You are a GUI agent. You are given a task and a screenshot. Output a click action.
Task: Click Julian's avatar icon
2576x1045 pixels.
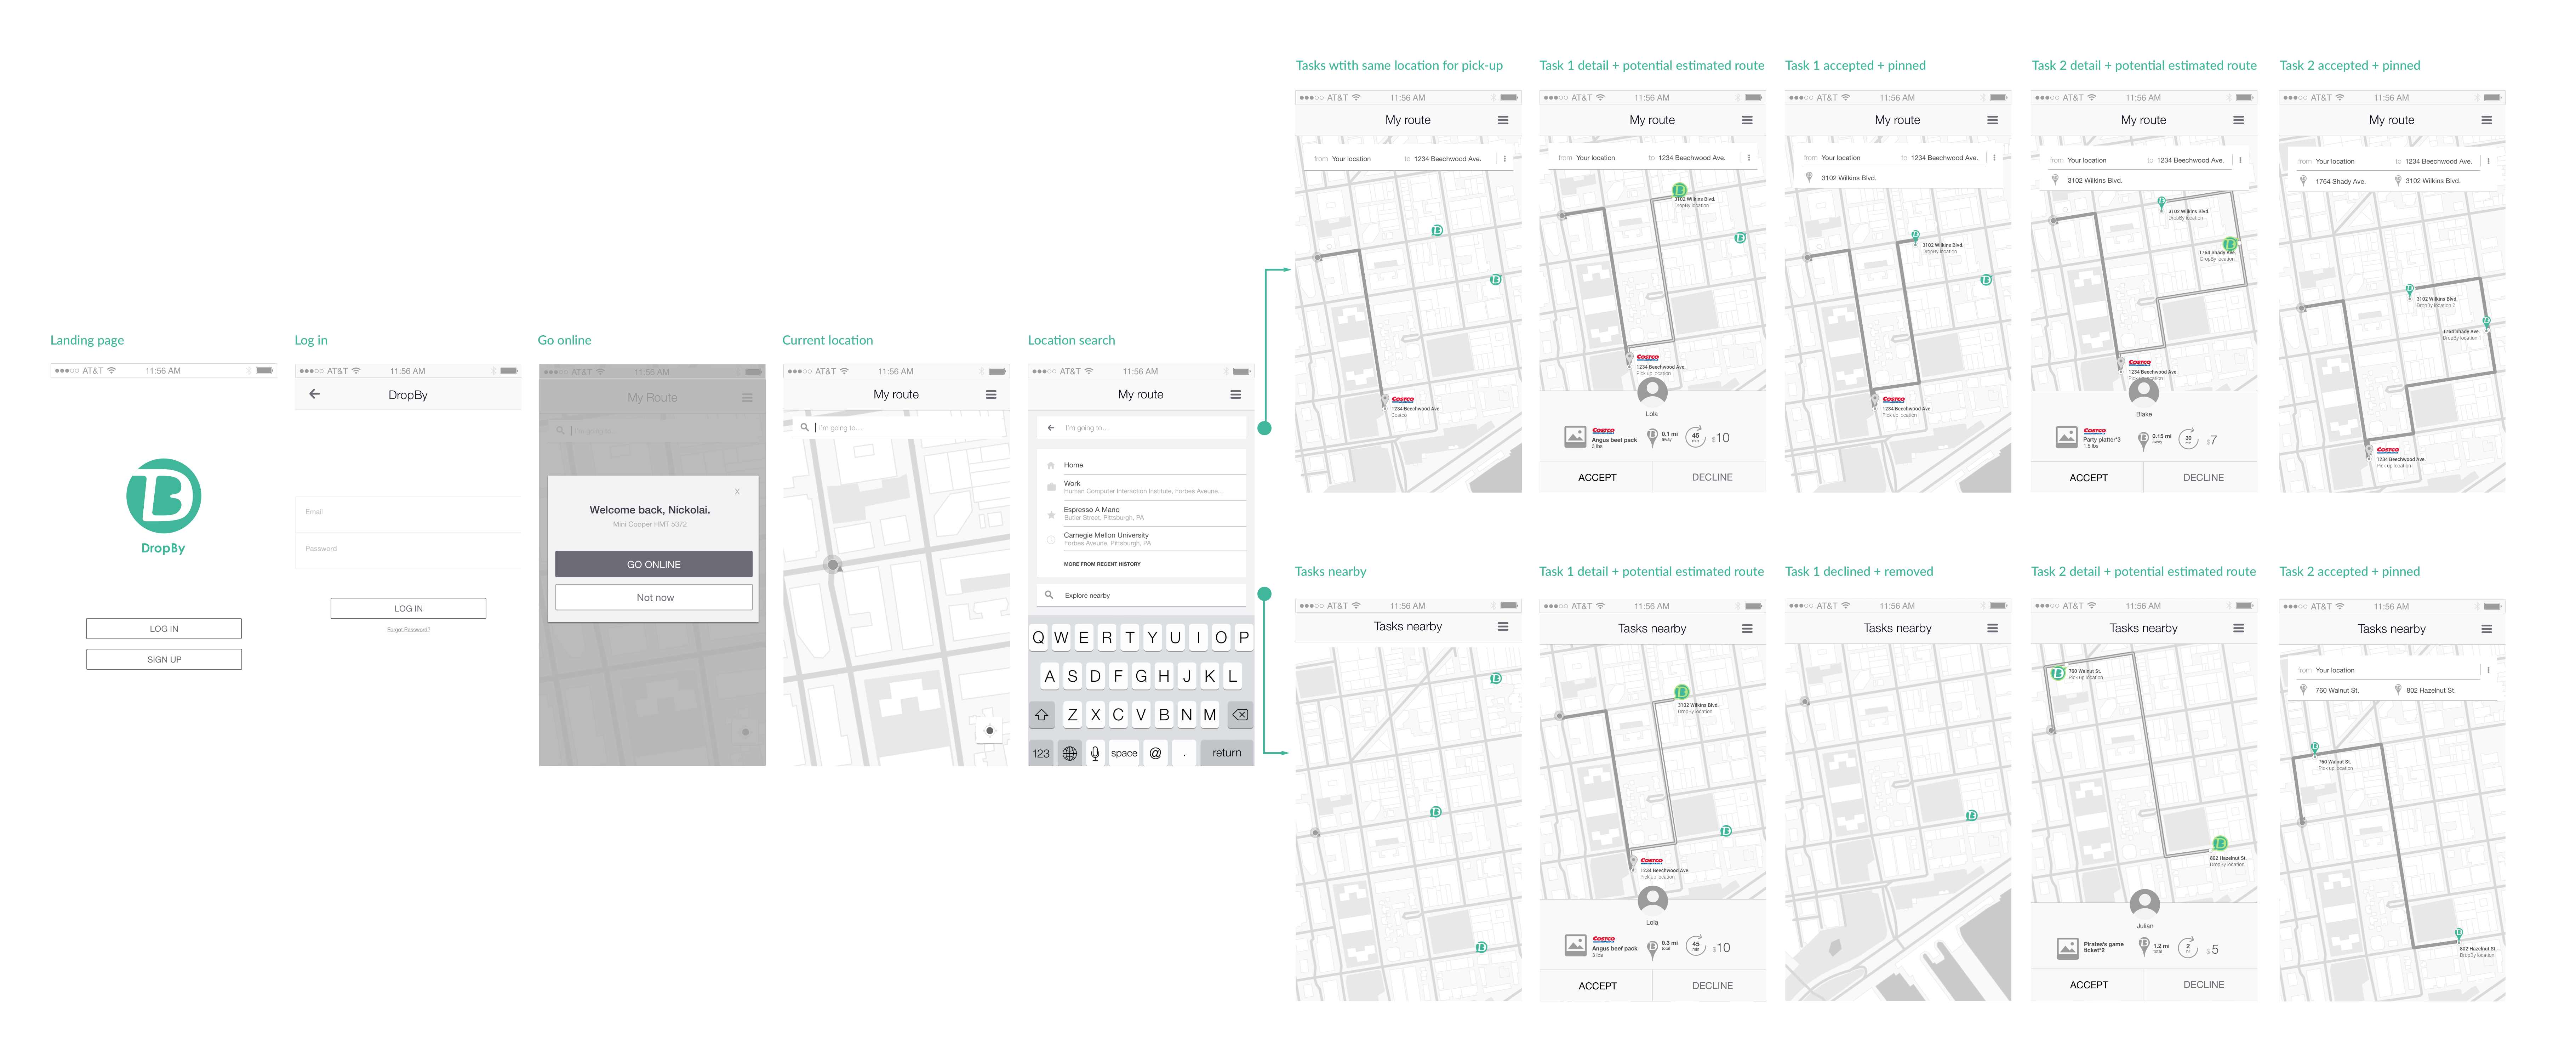(2144, 904)
